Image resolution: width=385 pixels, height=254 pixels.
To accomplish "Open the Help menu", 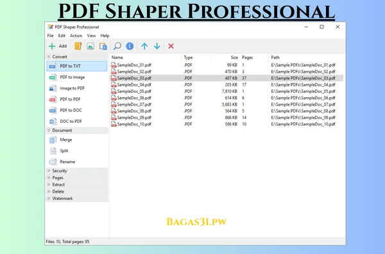I will (105, 36).
